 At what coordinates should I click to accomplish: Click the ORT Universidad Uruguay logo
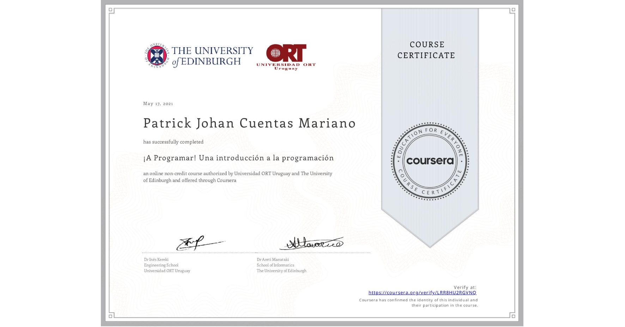[x=286, y=57]
